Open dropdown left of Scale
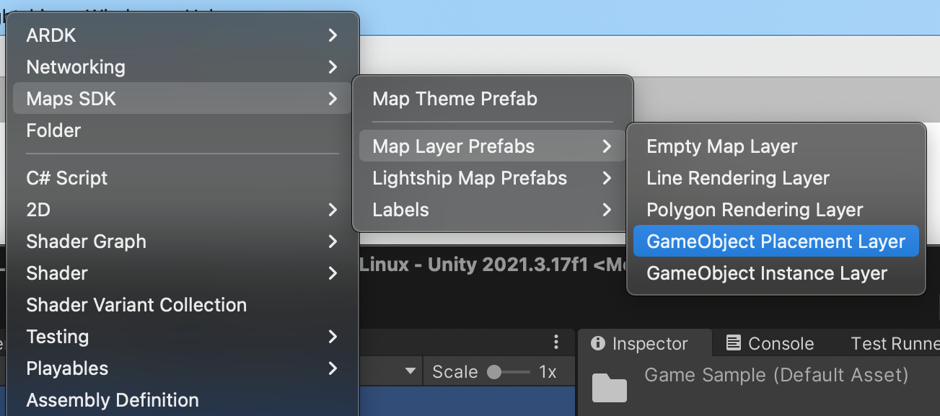This screenshot has width=940, height=416. click(410, 372)
